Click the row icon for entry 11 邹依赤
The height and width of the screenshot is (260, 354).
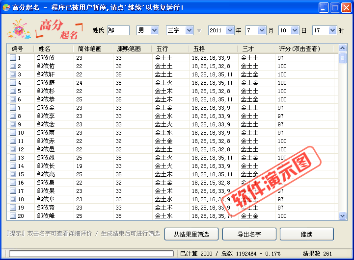click(x=13, y=141)
